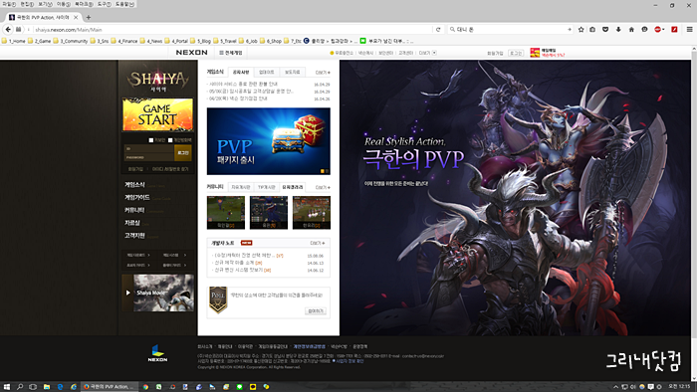Click the search engine magnifier icon

tap(452, 29)
